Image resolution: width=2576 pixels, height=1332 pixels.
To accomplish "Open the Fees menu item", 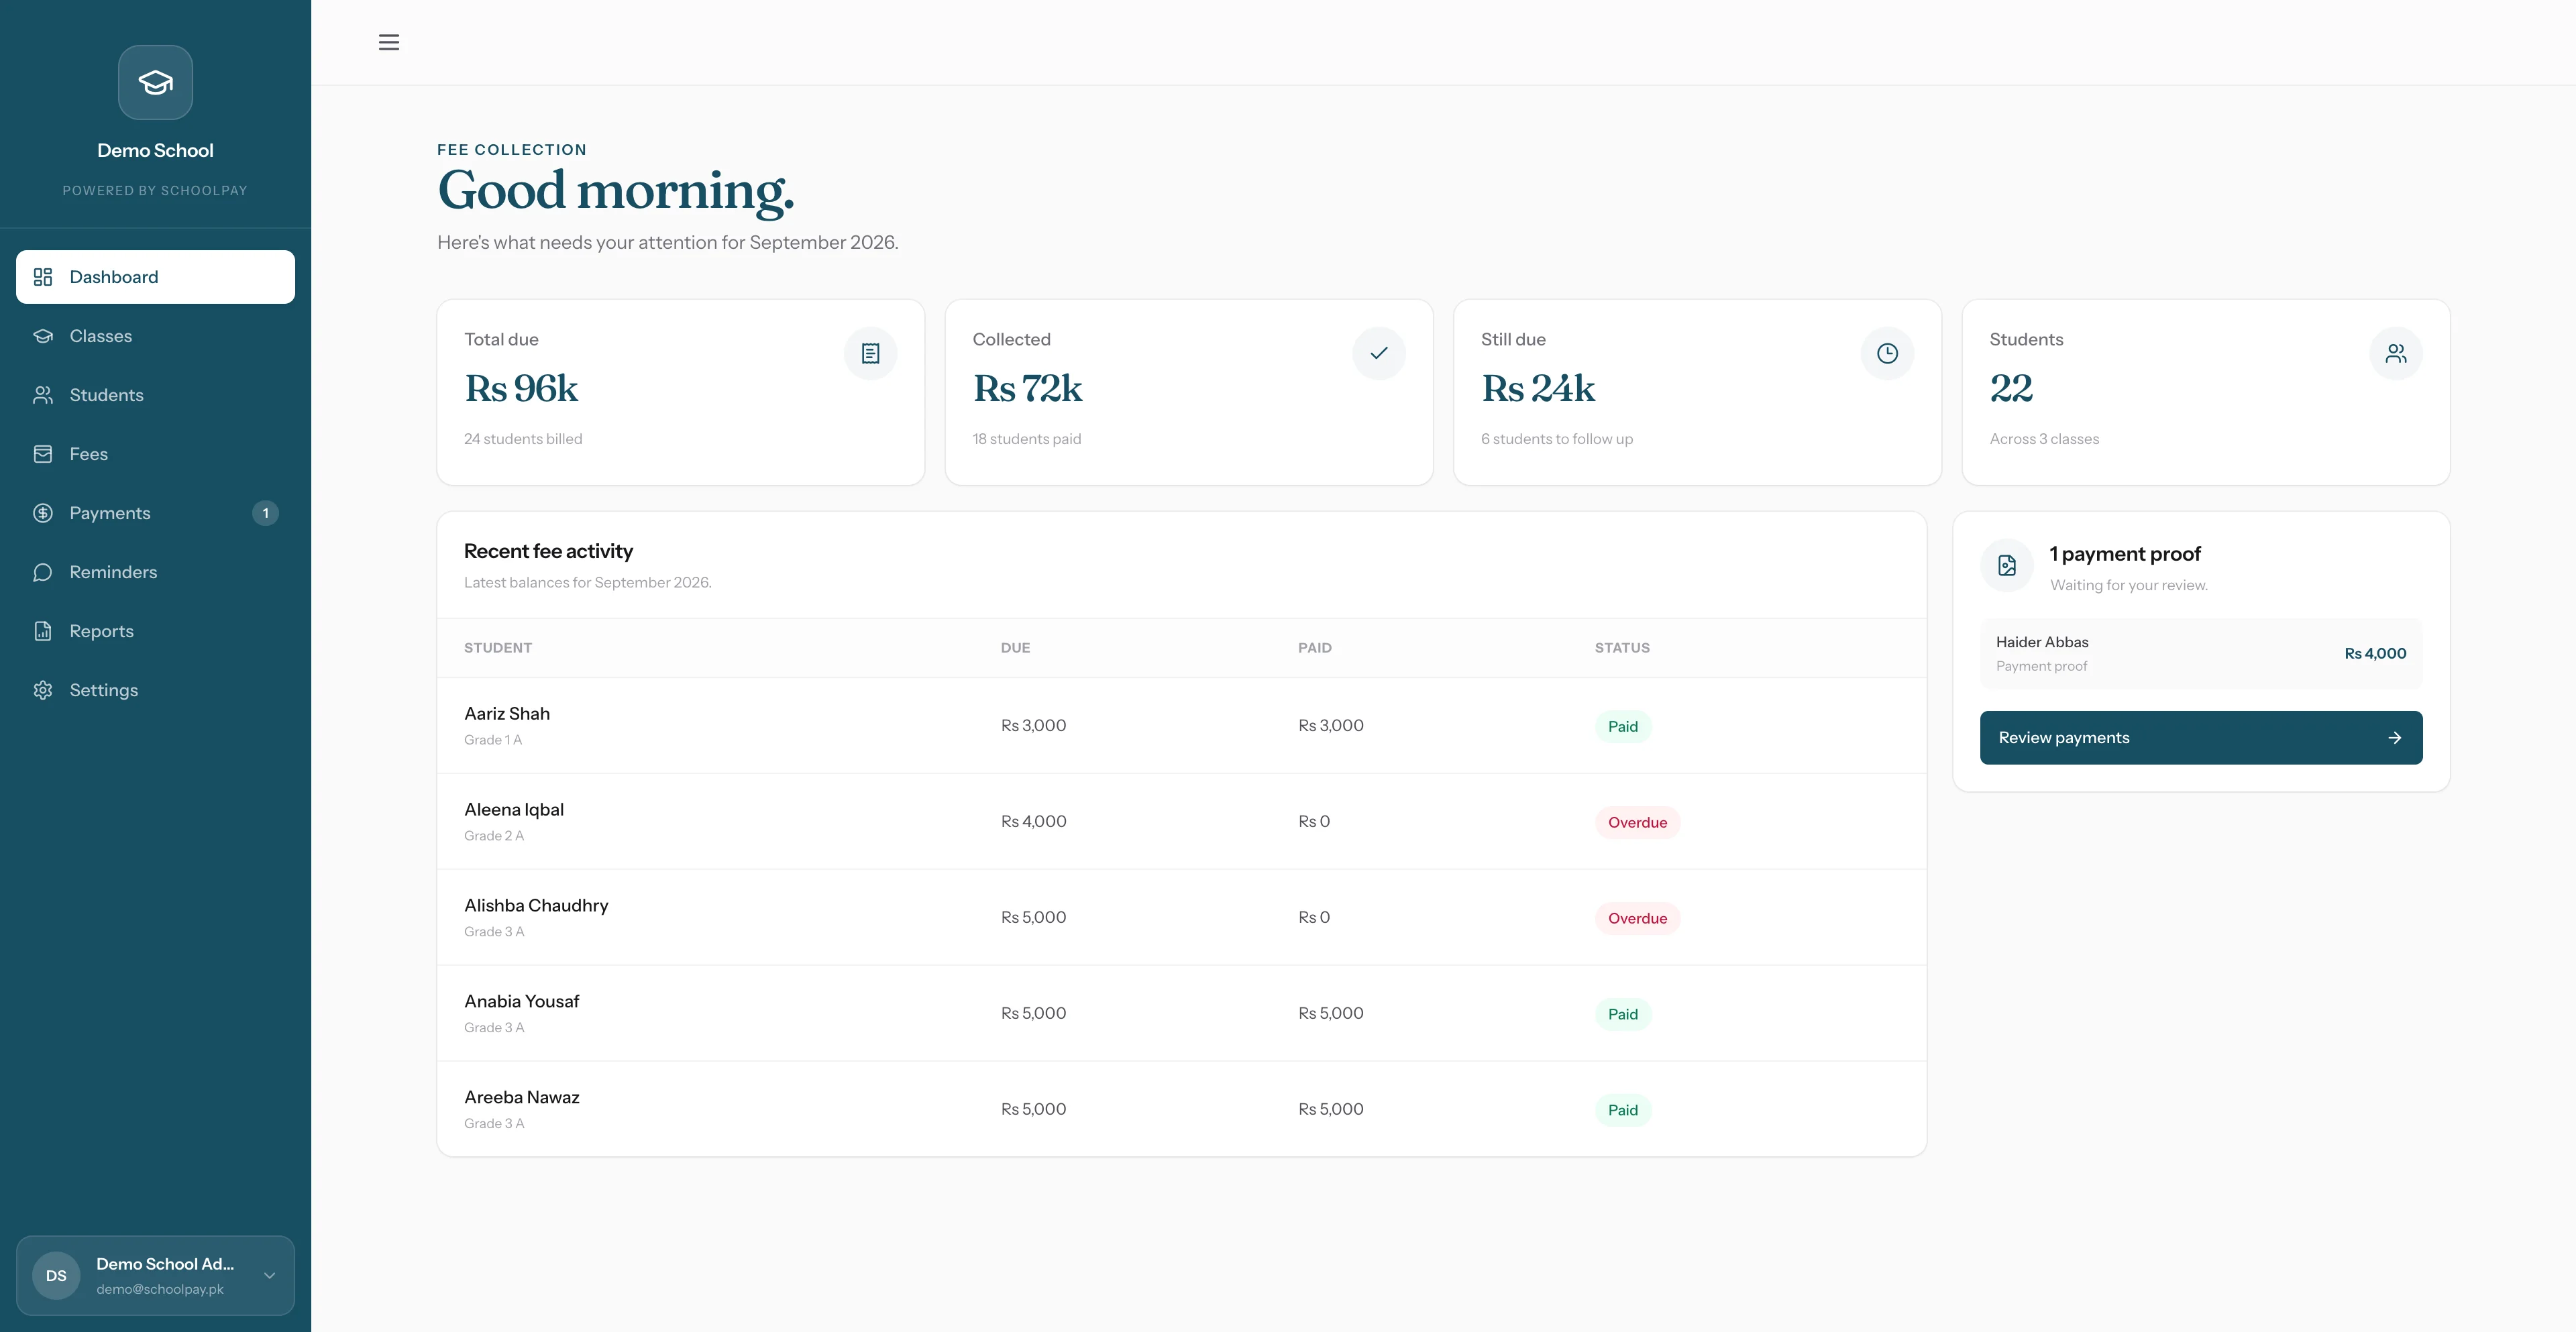I will 155,454.
